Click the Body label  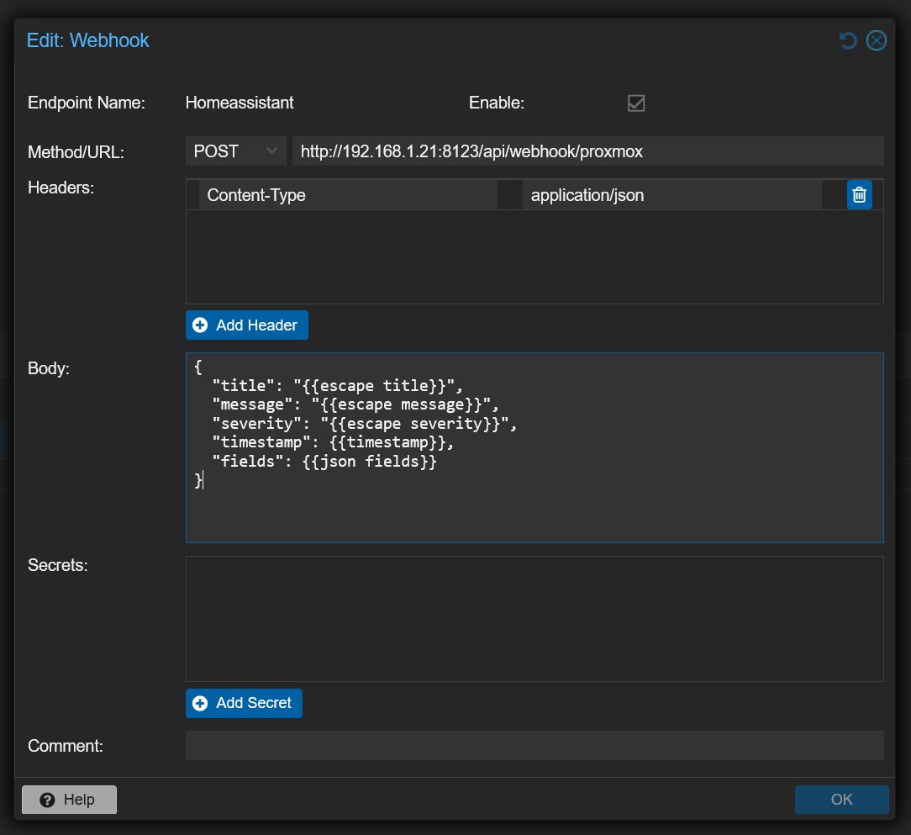click(x=49, y=368)
